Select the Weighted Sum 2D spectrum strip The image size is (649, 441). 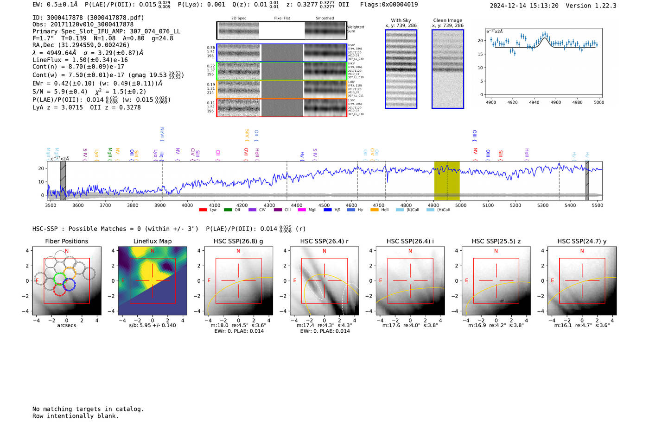pyautogui.click(x=282, y=31)
